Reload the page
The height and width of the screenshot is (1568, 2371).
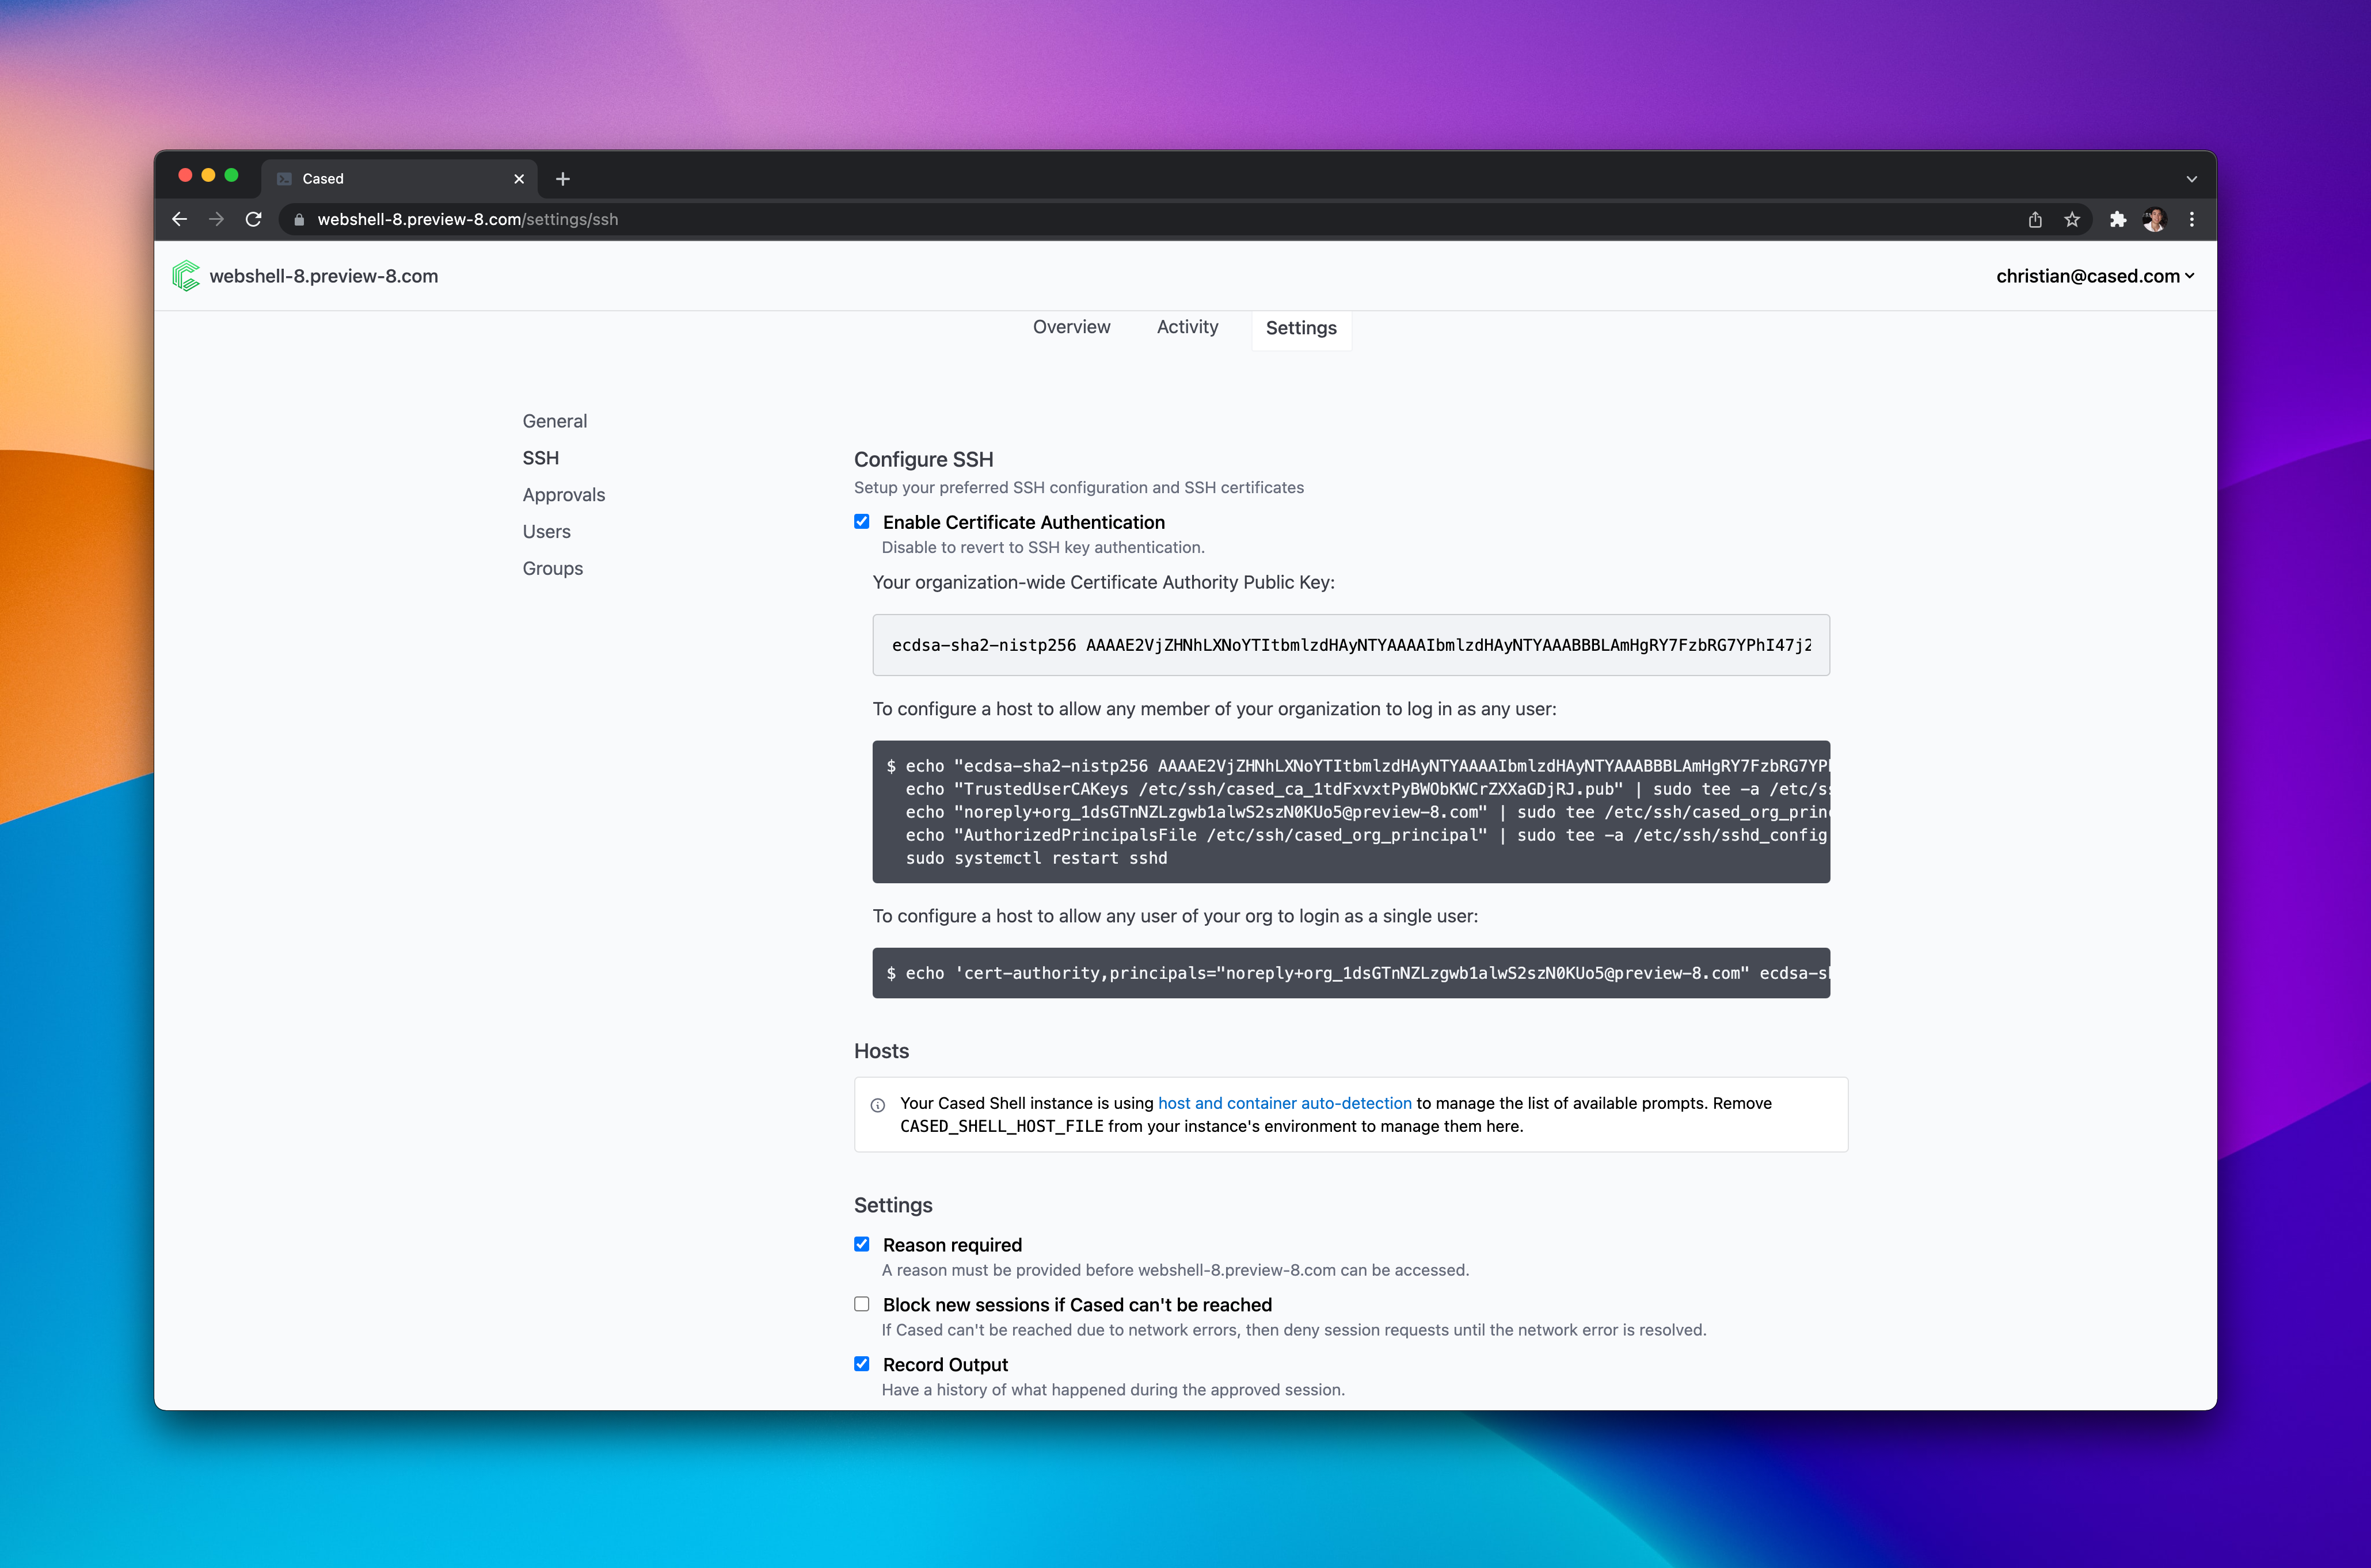click(x=253, y=219)
